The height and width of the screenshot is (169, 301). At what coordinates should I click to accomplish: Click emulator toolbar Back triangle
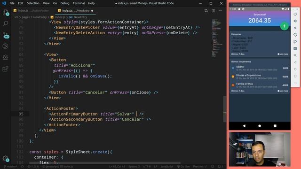(295, 62)
